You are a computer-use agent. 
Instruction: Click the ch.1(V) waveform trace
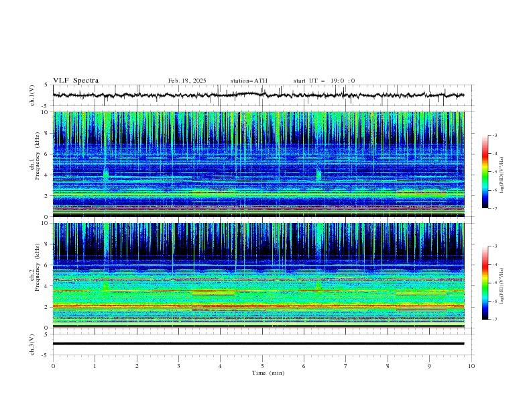258,95
